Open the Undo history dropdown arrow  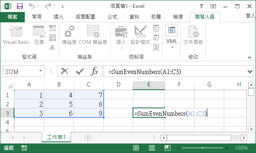click(x=38, y=6)
